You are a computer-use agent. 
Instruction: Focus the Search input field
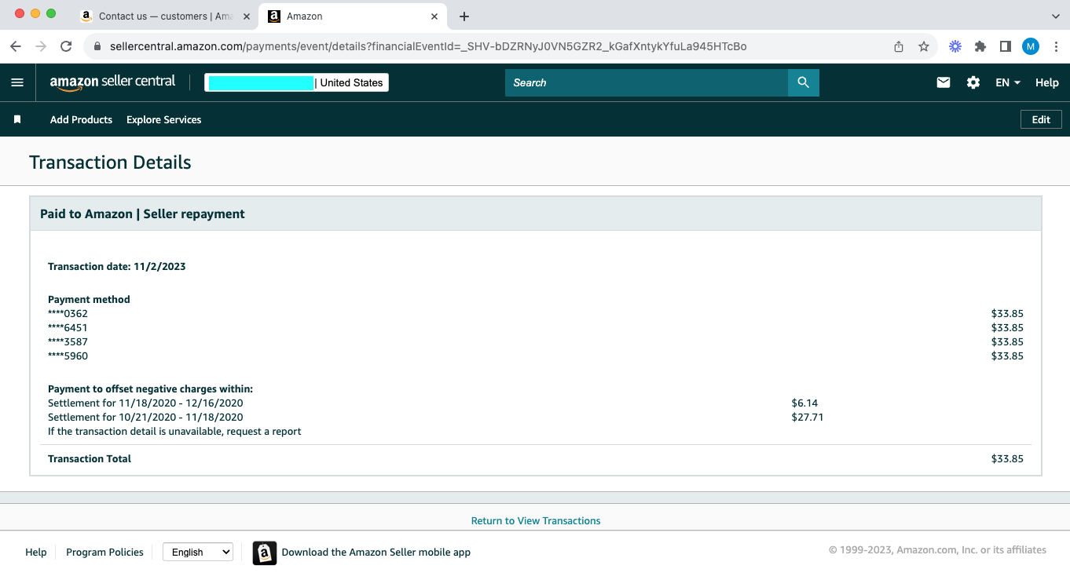[x=647, y=82]
